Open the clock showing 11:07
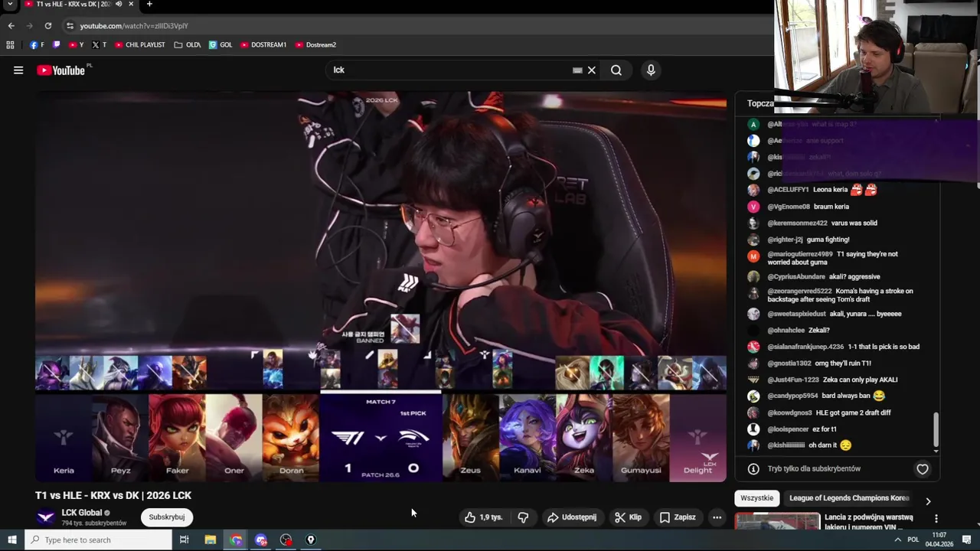 coord(939,540)
